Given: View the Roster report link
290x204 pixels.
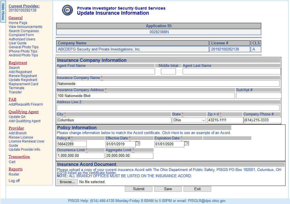Looking at the screenshot, I should click(x=14, y=174).
